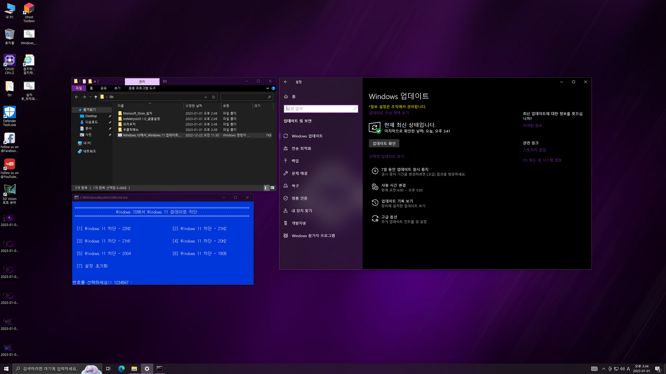Select the Follow us on Facebook desktop shortcut

pyautogui.click(x=10, y=142)
